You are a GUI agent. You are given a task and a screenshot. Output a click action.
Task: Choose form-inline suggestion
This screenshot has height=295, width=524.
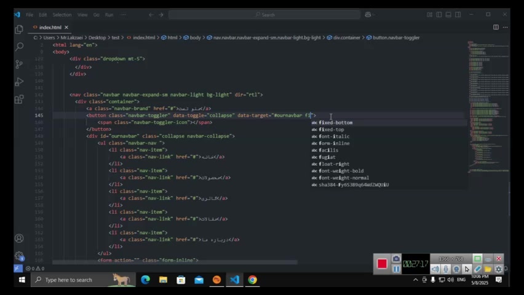[x=389, y=143]
